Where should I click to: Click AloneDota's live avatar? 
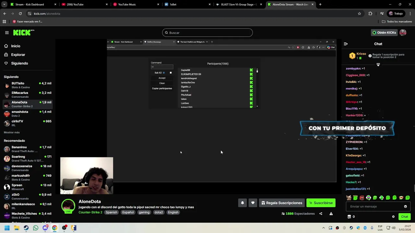point(68,206)
